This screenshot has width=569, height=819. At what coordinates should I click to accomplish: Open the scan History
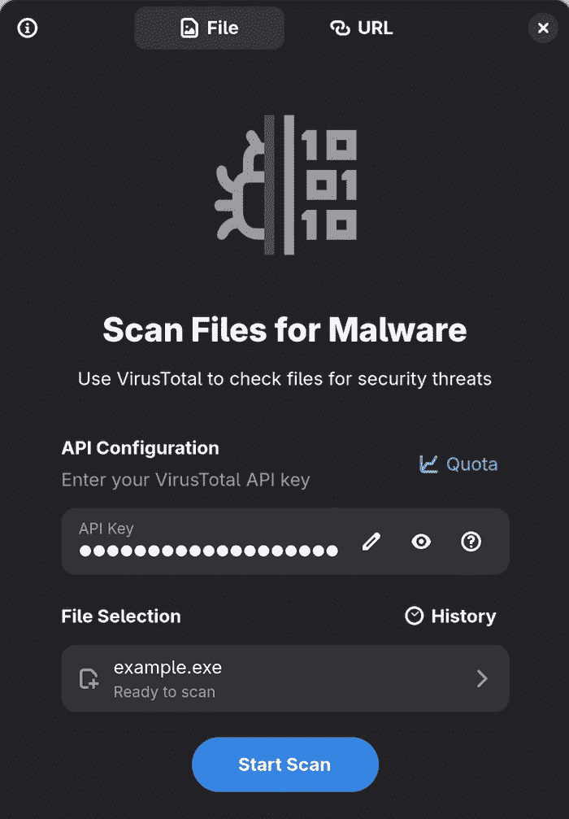point(463,616)
